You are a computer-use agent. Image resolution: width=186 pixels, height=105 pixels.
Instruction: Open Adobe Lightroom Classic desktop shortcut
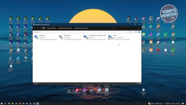point(11,28)
